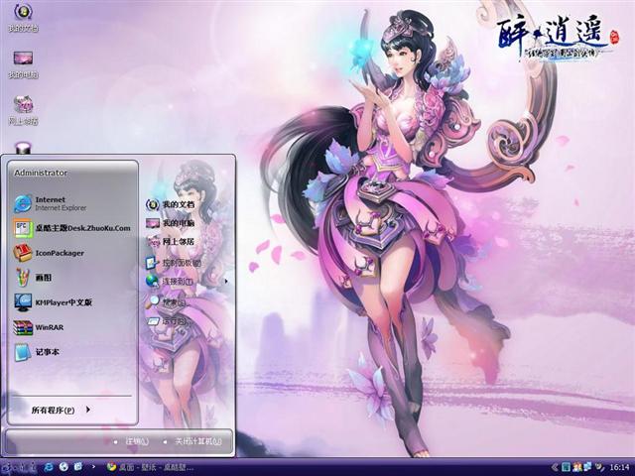Expand 所有程序 all programs list
635x476 pixels.
(61, 410)
